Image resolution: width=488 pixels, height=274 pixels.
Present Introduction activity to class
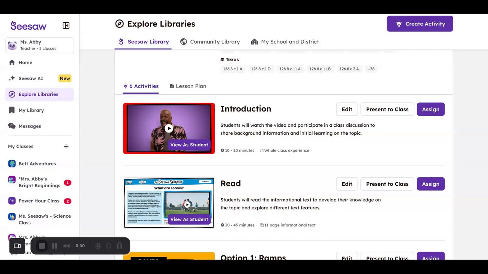(387, 109)
